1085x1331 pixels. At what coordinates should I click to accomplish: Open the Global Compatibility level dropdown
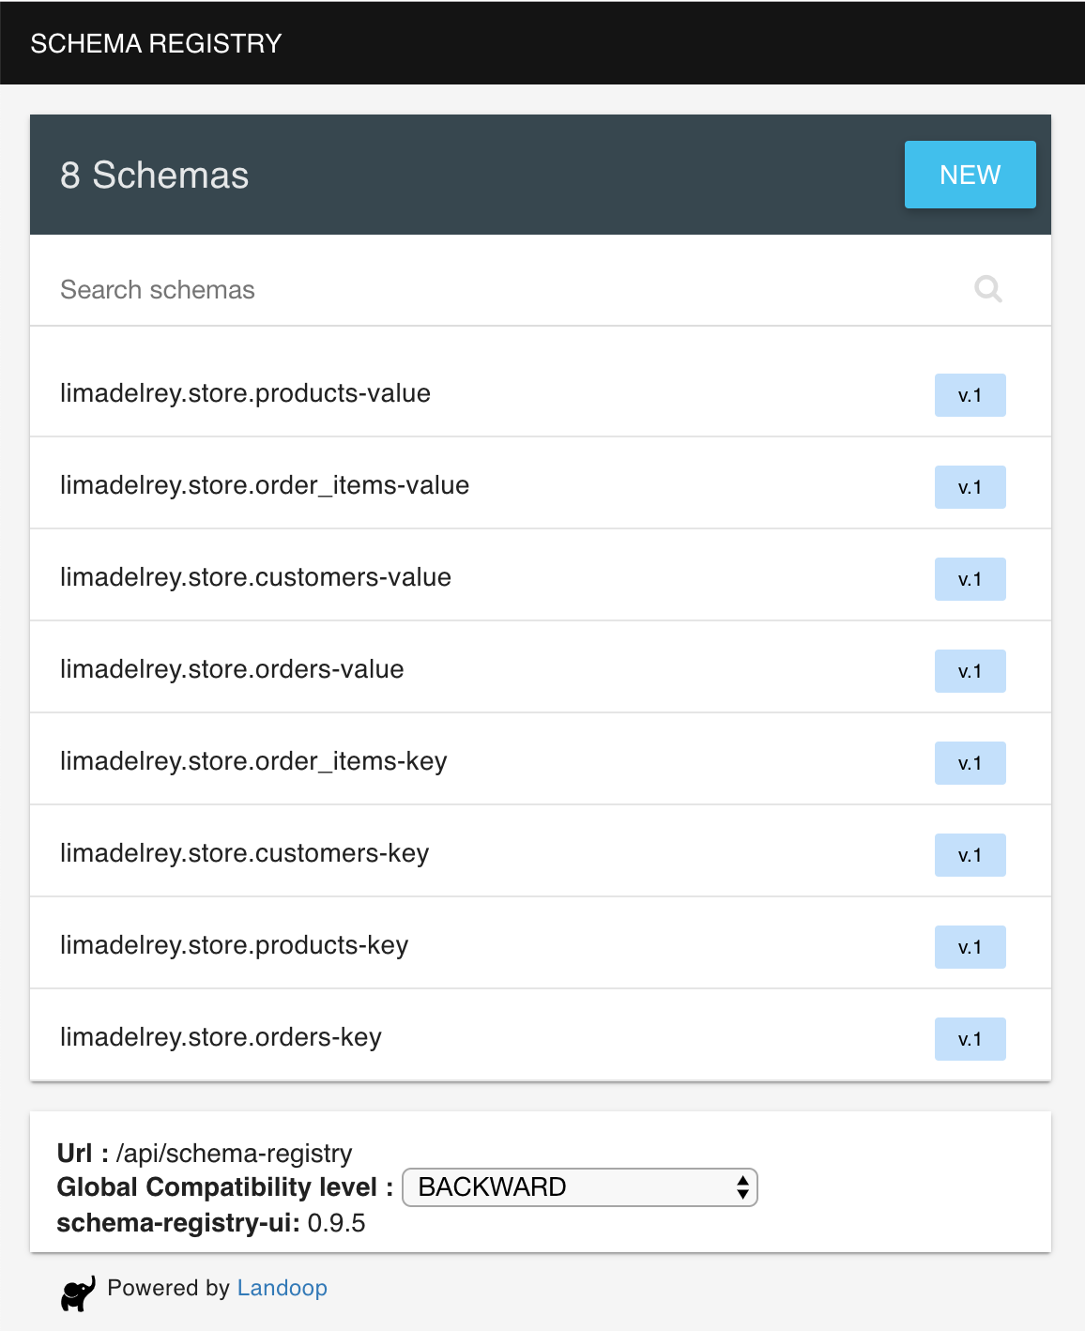click(x=579, y=1187)
